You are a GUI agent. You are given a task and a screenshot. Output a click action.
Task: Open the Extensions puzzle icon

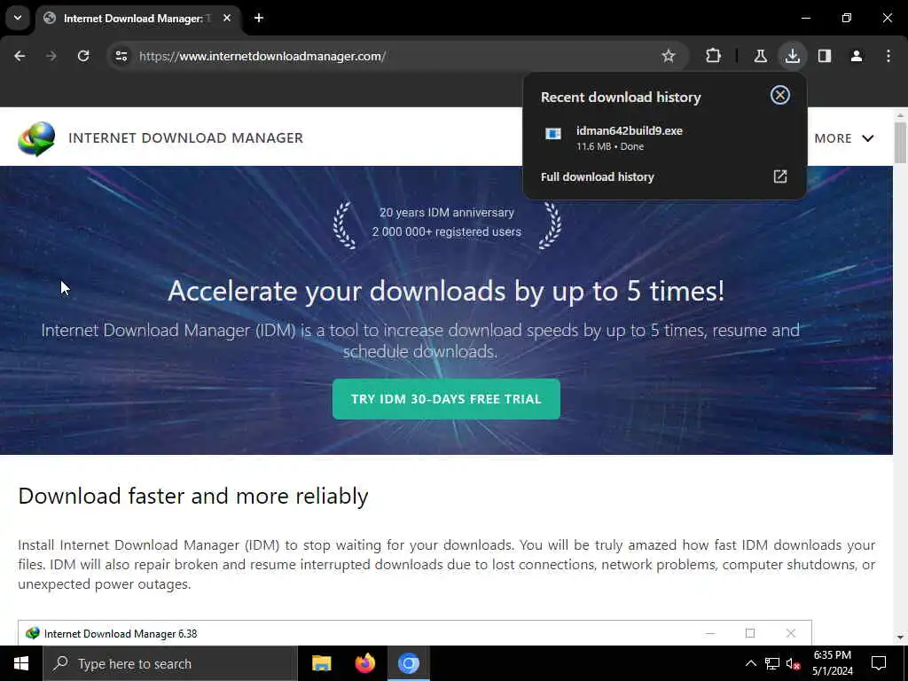(x=714, y=56)
